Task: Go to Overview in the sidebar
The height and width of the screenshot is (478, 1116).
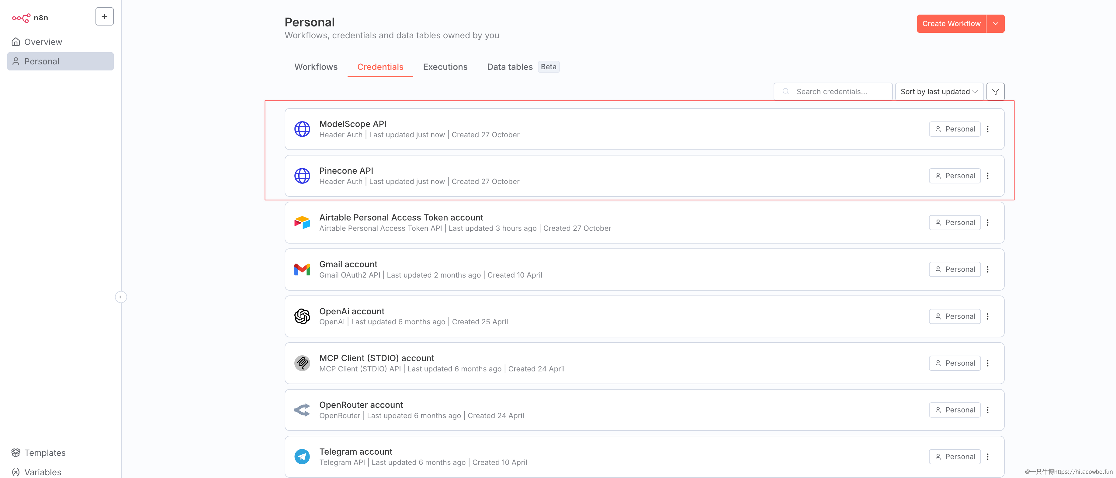Action: tap(43, 42)
